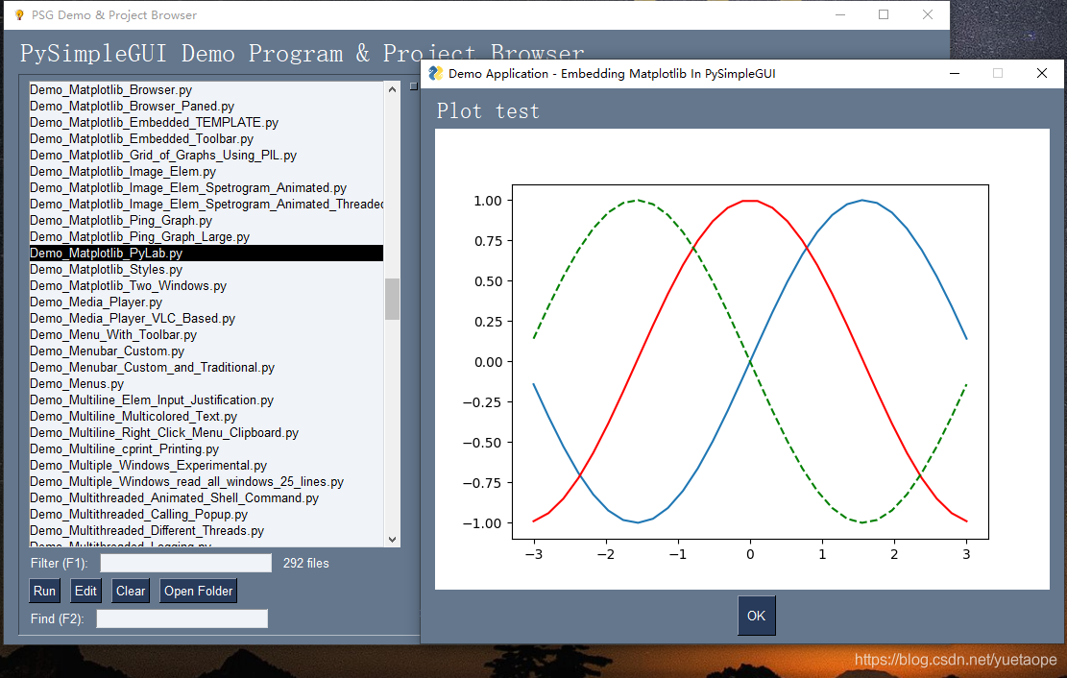This screenshot has height=678, width=1067.
Task: Select Demo_Matplotlib_Embedded_TEMPLATE.py
Action: 206,123
